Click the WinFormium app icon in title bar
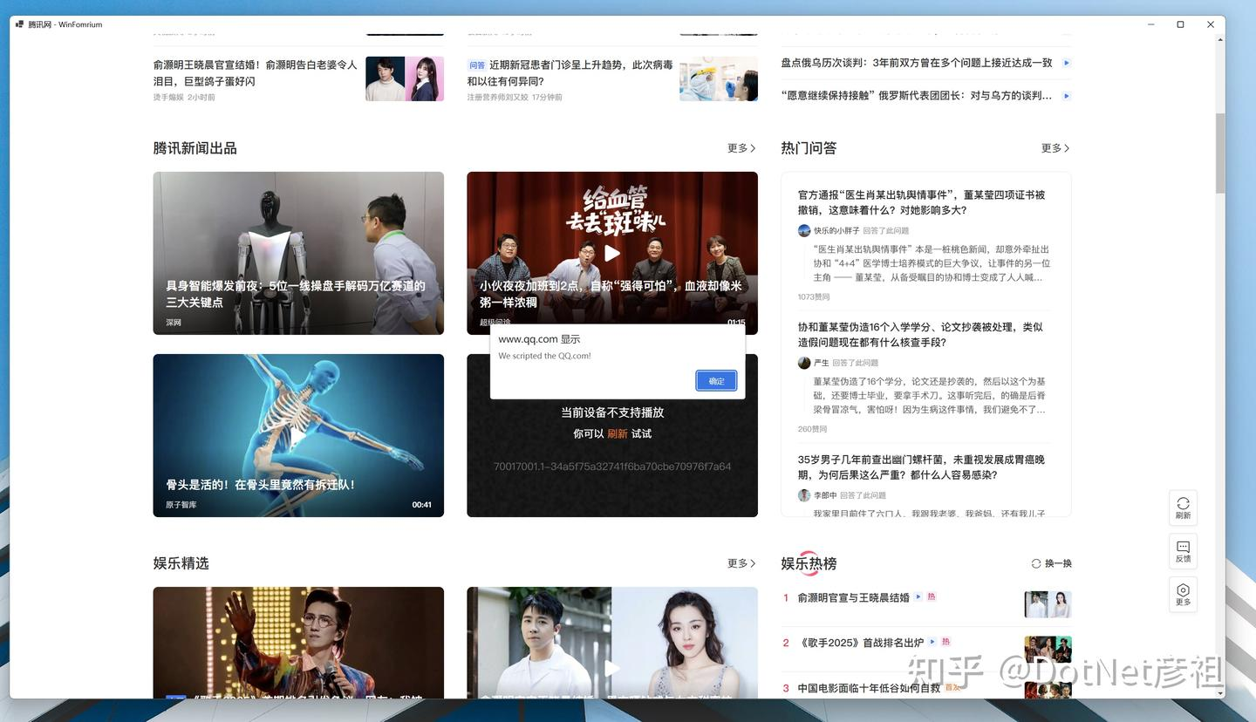1256x722 pixels. [x=19, y=24]
